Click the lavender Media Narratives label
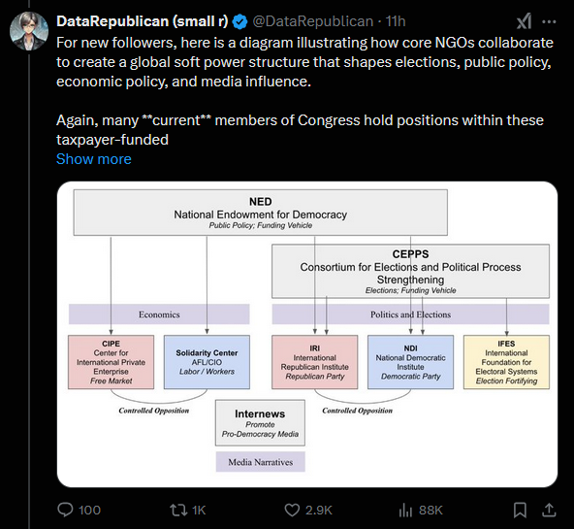 click(x=260, y=462)
